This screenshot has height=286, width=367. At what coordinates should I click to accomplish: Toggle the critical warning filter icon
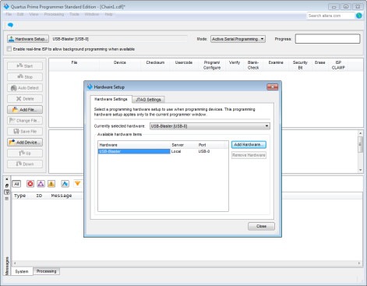point(41,184)
